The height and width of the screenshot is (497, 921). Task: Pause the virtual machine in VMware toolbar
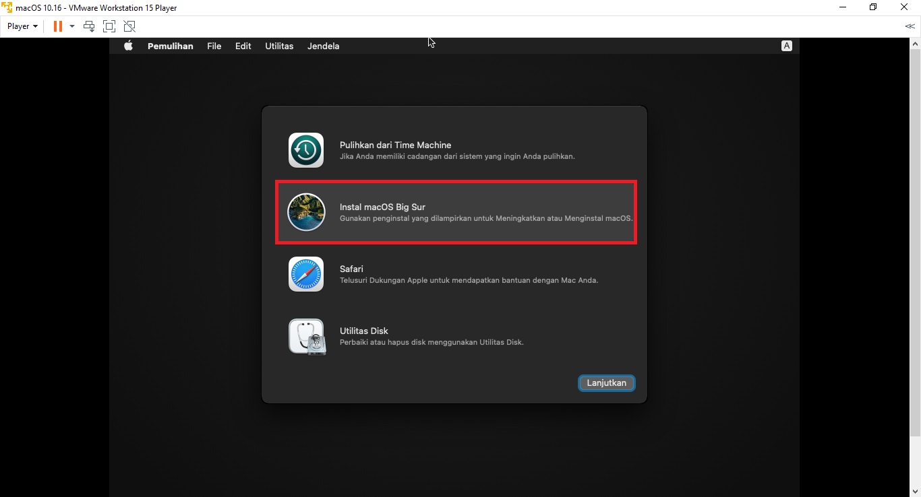(58, 26)
